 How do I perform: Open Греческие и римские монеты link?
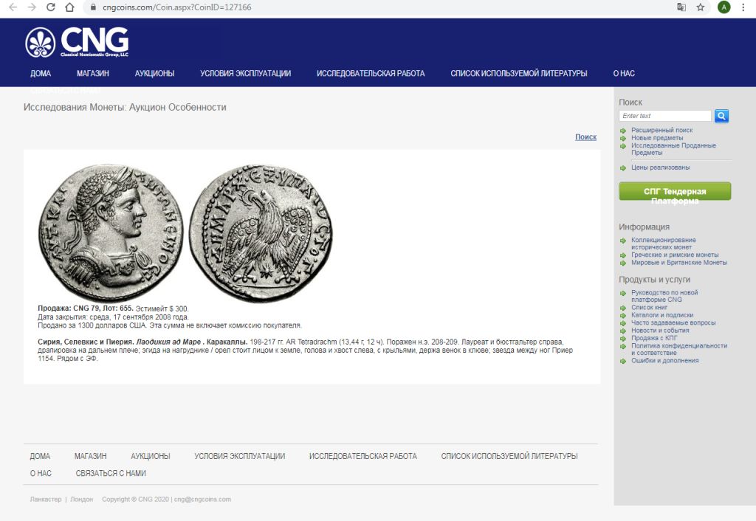tap(675, 255)
